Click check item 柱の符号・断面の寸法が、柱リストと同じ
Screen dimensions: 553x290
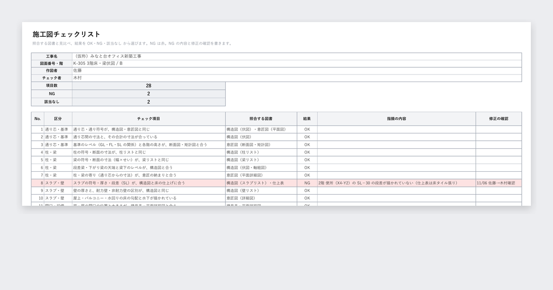(149, 152)
